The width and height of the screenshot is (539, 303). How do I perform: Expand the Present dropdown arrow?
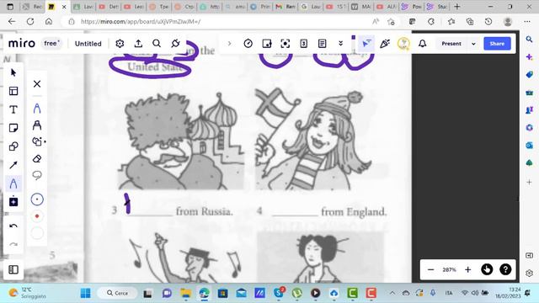click(x=473, y=44)
